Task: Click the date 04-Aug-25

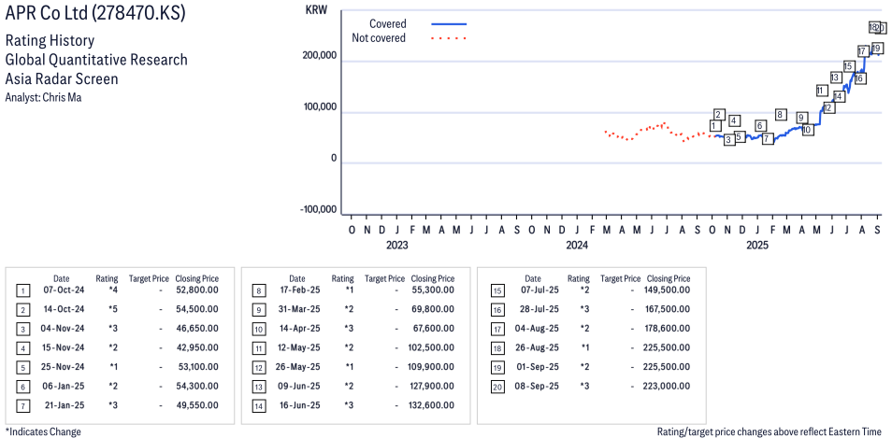Action: pyautogui.click(x=536, y=329)
